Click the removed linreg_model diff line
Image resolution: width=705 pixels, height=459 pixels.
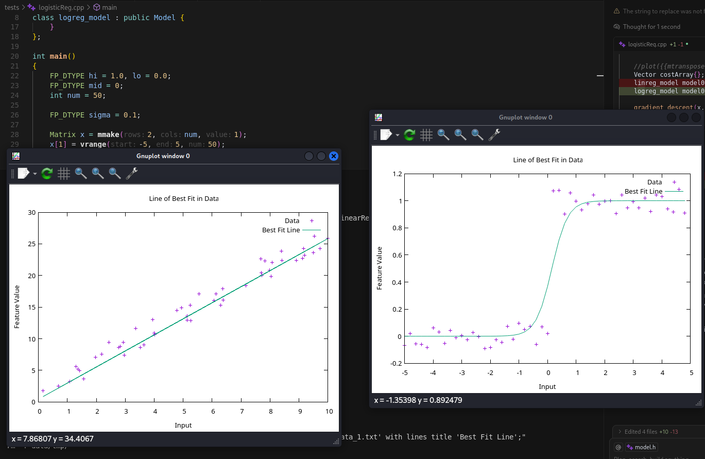pos(662,82)
